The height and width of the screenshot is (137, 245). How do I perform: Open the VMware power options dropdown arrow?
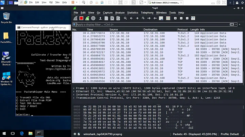77,2
